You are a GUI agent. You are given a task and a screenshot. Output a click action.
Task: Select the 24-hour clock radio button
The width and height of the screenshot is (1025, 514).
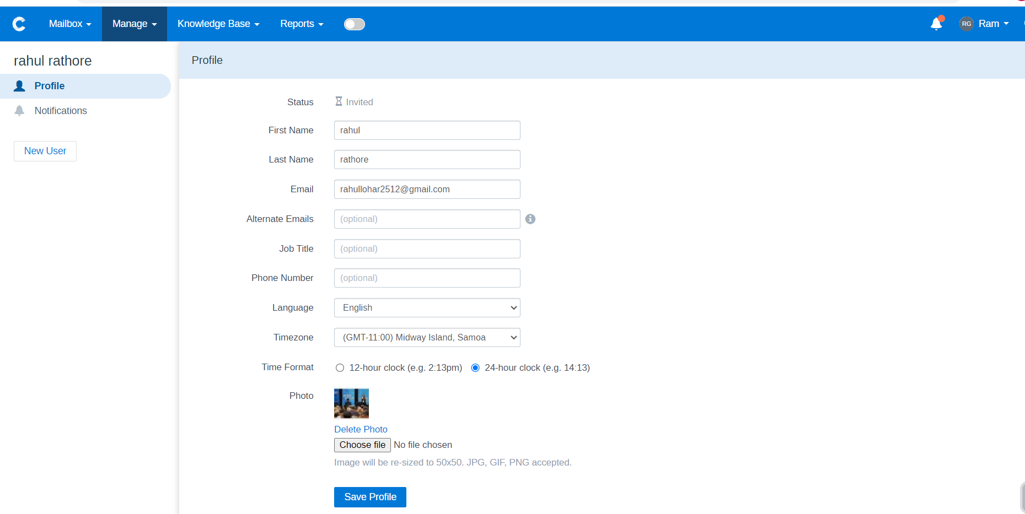[x=475, y=367]
